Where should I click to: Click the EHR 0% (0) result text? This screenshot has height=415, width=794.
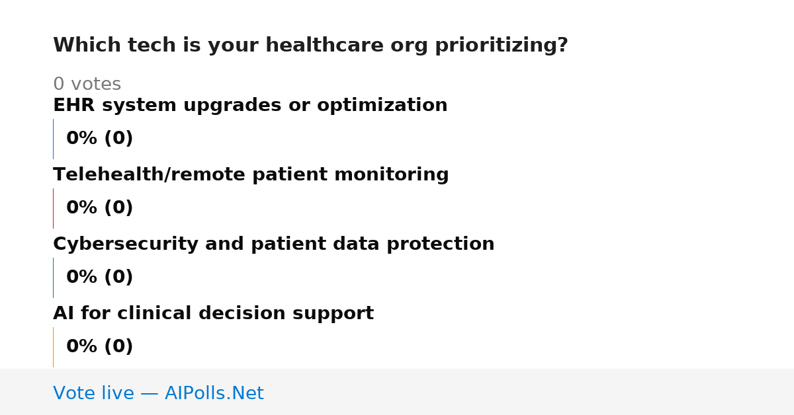coord(99,139)
